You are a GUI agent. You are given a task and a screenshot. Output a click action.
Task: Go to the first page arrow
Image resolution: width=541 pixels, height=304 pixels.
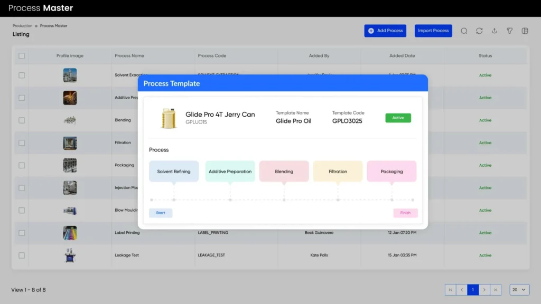451,290
